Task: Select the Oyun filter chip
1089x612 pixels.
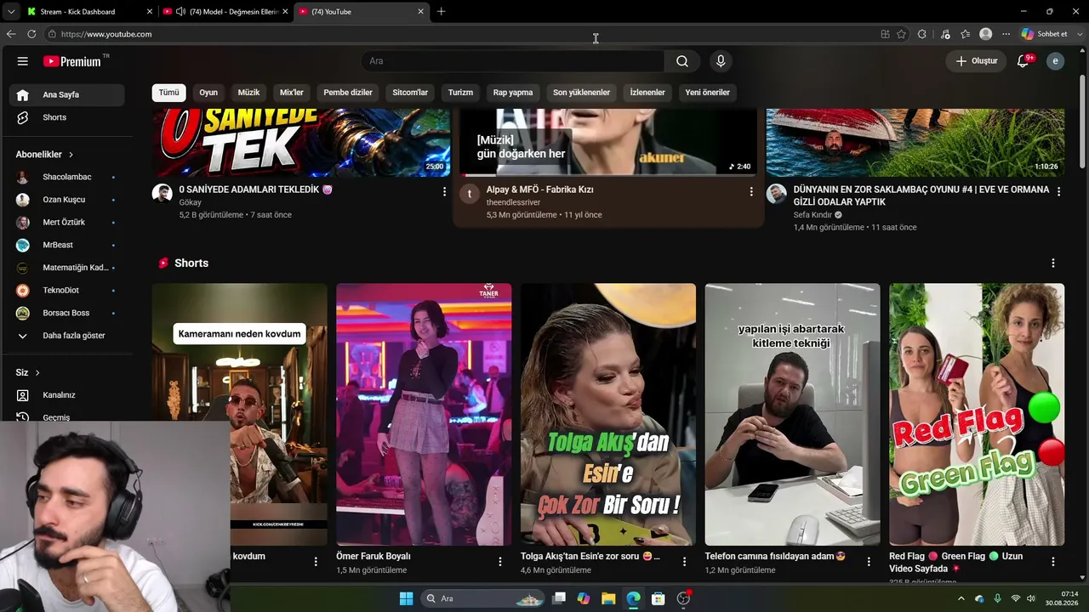Action: pos(208,93)
